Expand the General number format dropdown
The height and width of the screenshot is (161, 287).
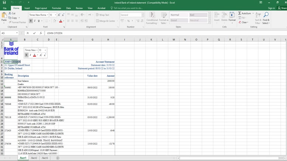(143, 15)
